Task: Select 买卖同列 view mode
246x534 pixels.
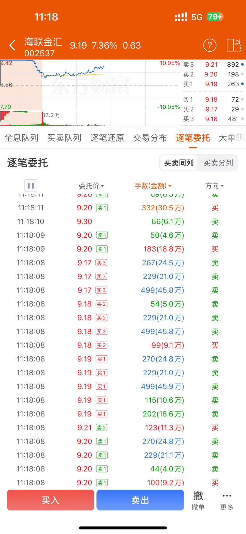Action: (x=179, y=163)
